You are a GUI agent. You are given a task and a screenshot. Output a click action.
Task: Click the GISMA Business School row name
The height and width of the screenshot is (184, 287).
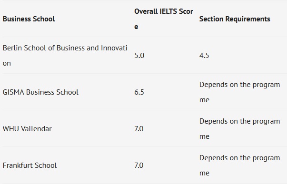(40, 92)
